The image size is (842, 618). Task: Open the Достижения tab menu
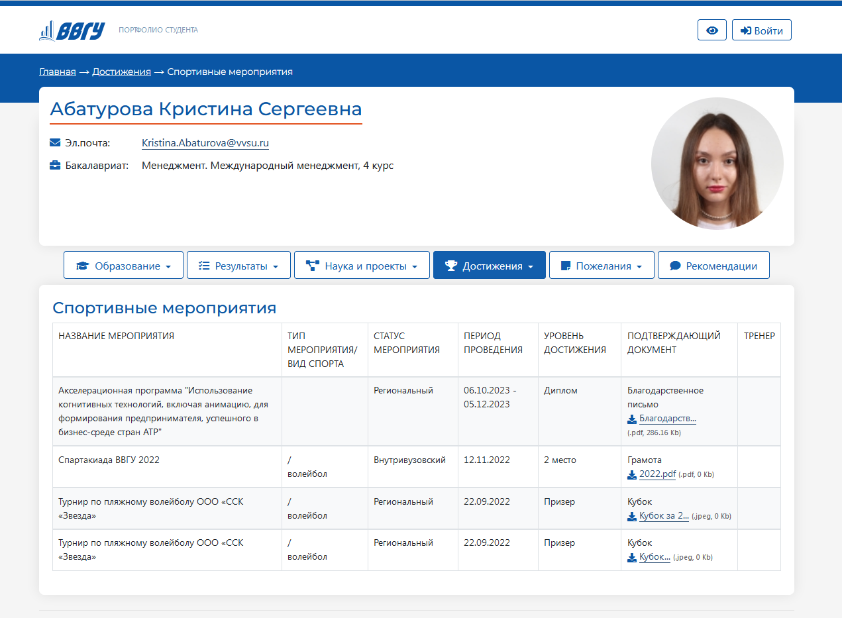[490, 266]
